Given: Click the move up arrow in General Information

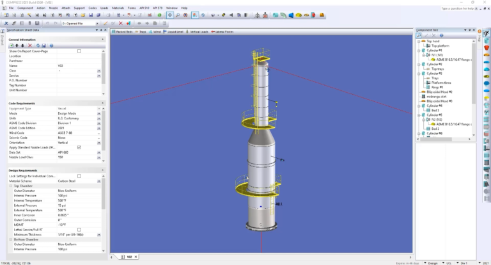Looking at the screenshot, I should (17, 45).
